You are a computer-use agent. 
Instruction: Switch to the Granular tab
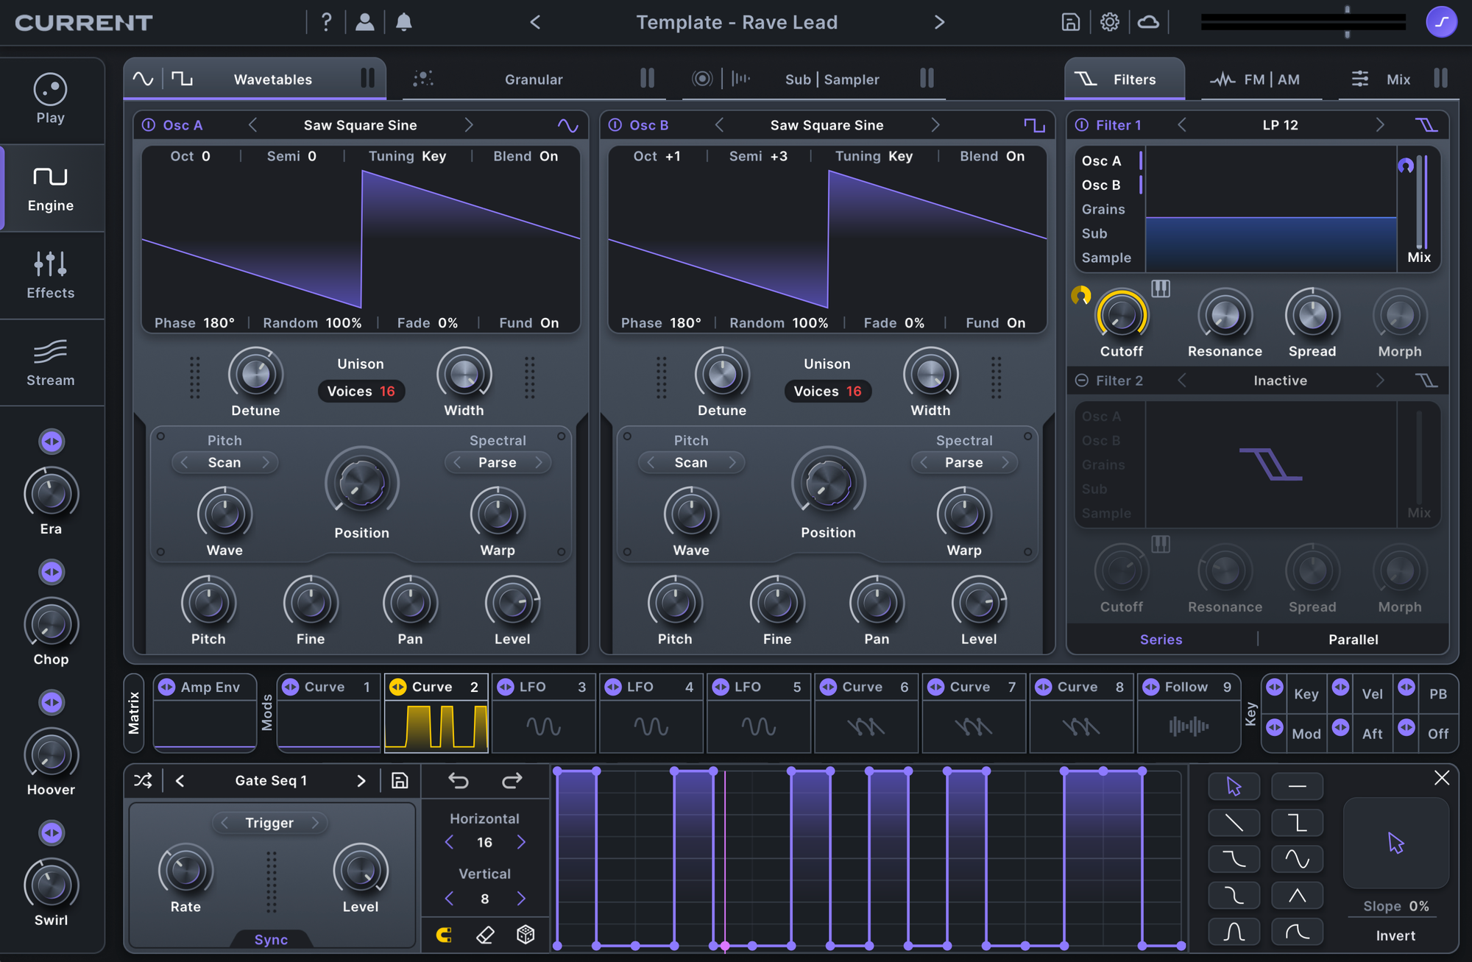pos(533,79)
